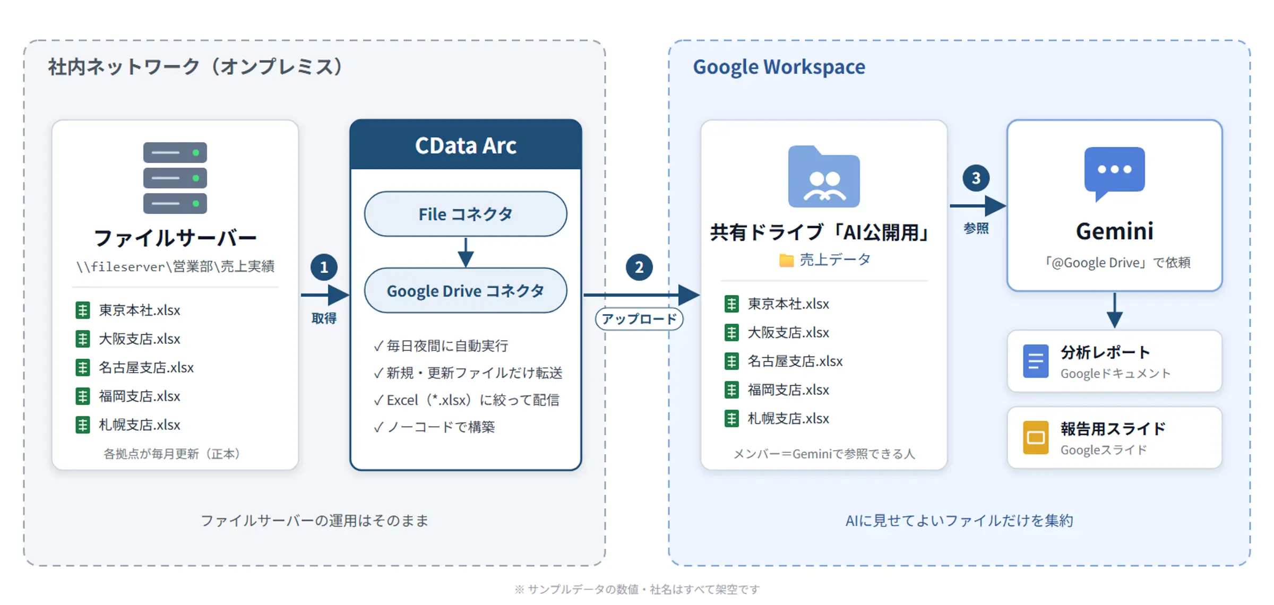Click the Excel(*.xlsx)に絞って配信 line

467,400
